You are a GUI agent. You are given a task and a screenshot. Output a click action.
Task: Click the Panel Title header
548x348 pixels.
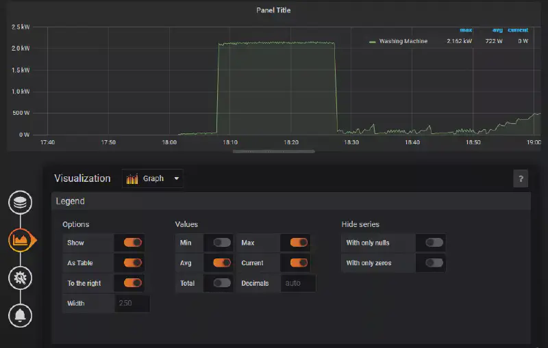(274, 10)
